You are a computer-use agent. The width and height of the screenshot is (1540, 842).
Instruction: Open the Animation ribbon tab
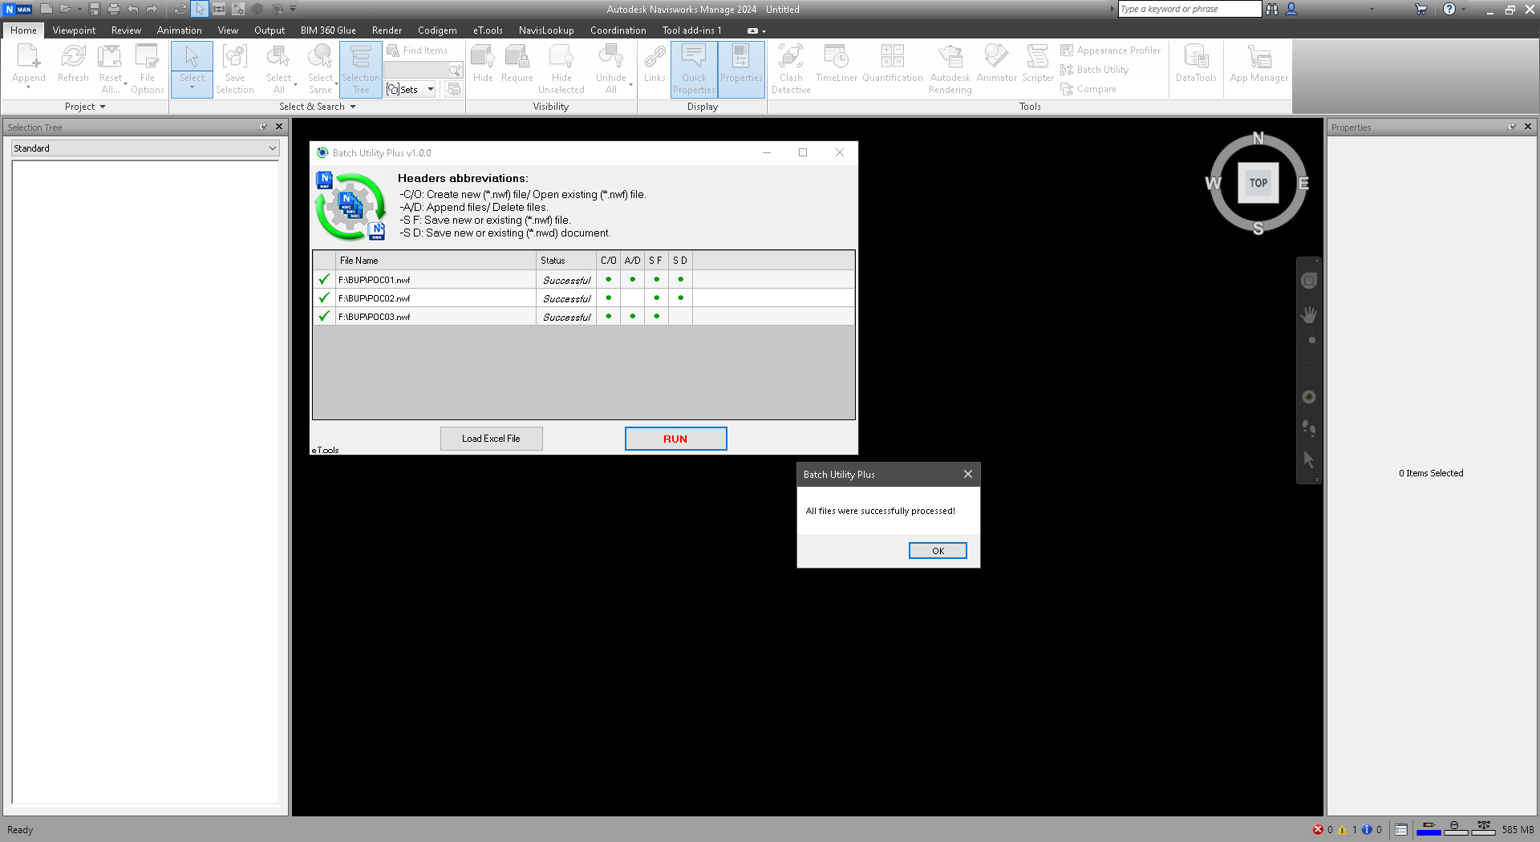(x=180, y=30)
